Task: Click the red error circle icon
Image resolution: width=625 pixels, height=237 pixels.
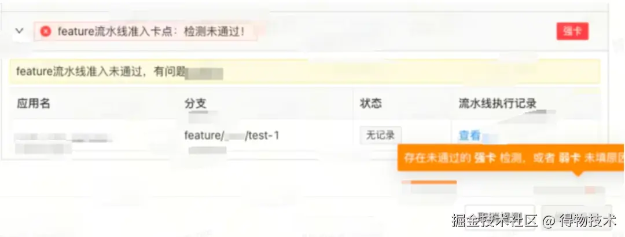Action: 46,31
